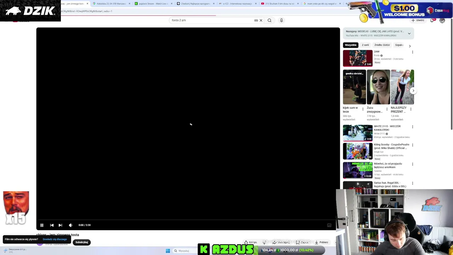Close the 'pajalock Stream' browser tab
This screenshot has width=453, height=255.
(172, 4)
